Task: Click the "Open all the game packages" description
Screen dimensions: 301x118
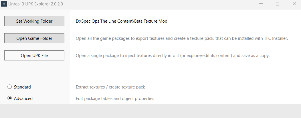Action: click(143, 38)
